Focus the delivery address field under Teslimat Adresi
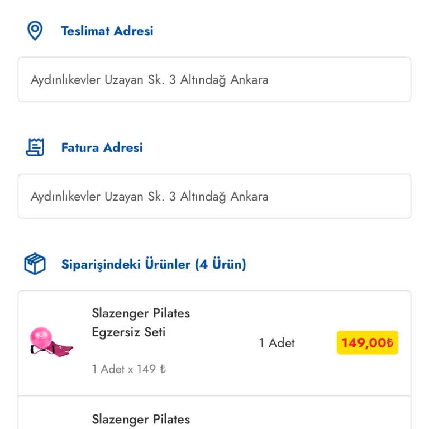This screenshot has height=429, width=429. point(214,79)
